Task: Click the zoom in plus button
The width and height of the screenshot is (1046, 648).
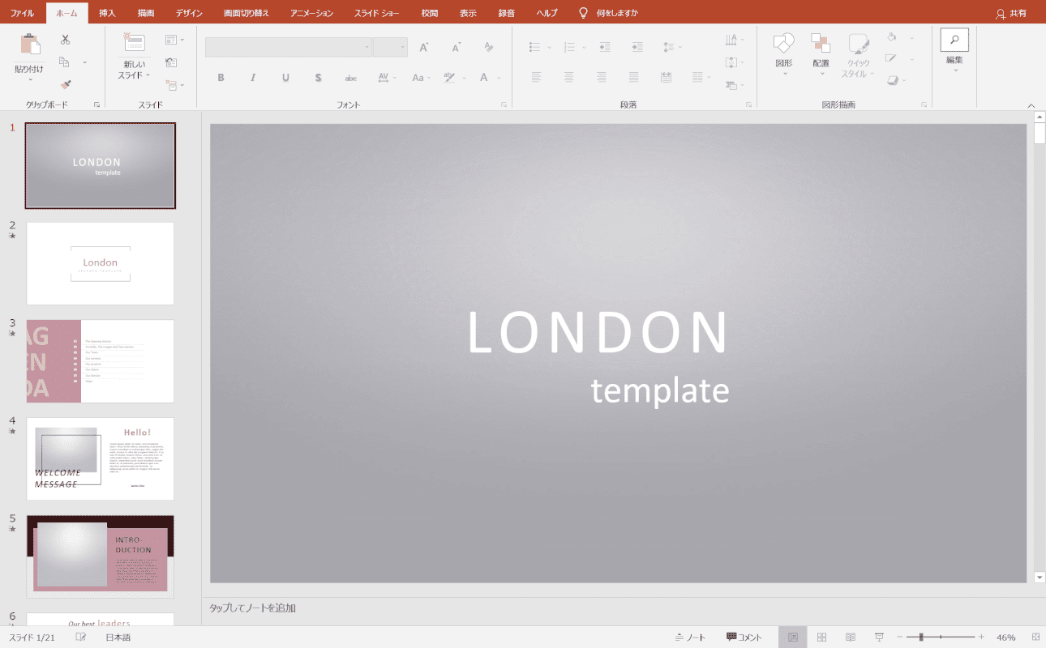Action: point(981,637)
